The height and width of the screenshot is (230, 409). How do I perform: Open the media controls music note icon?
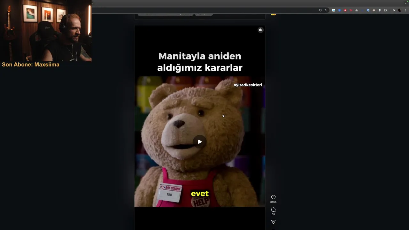coord(394,10)
